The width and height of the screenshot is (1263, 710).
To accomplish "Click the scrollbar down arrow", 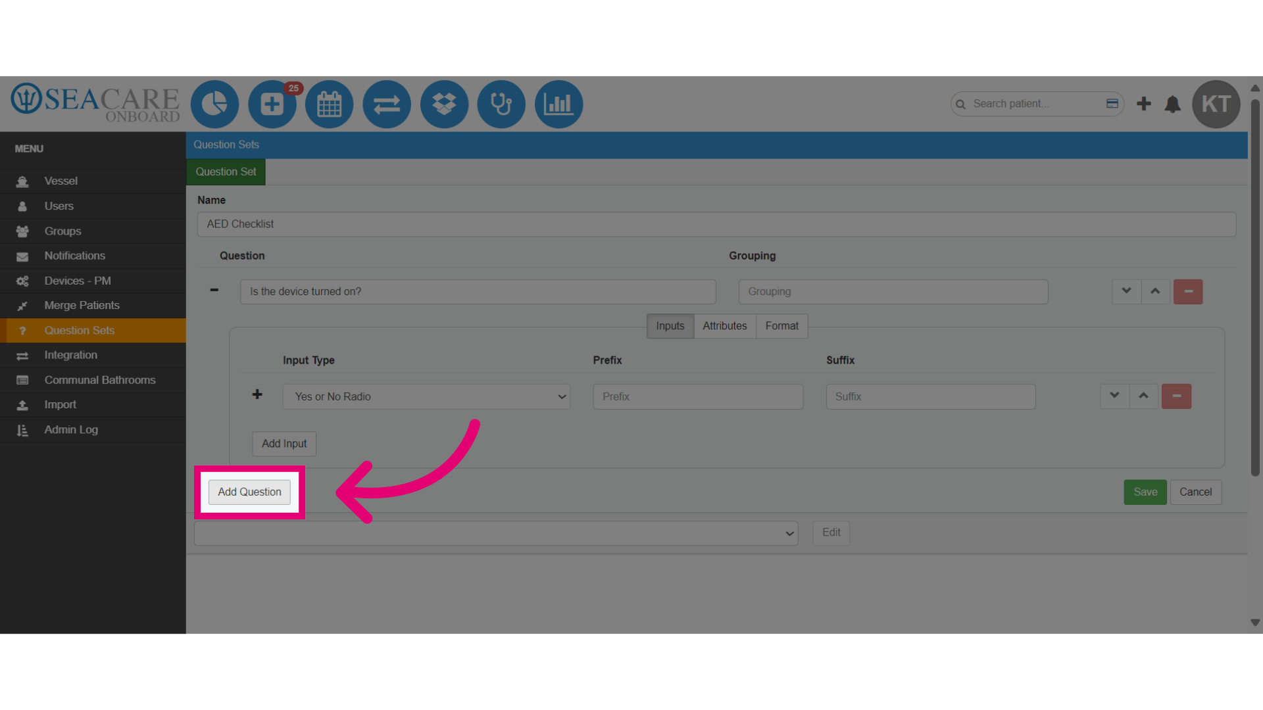I will 1255,623.
